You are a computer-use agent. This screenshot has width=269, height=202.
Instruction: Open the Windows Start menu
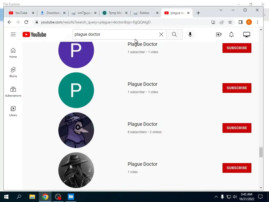tap(6, 197)
